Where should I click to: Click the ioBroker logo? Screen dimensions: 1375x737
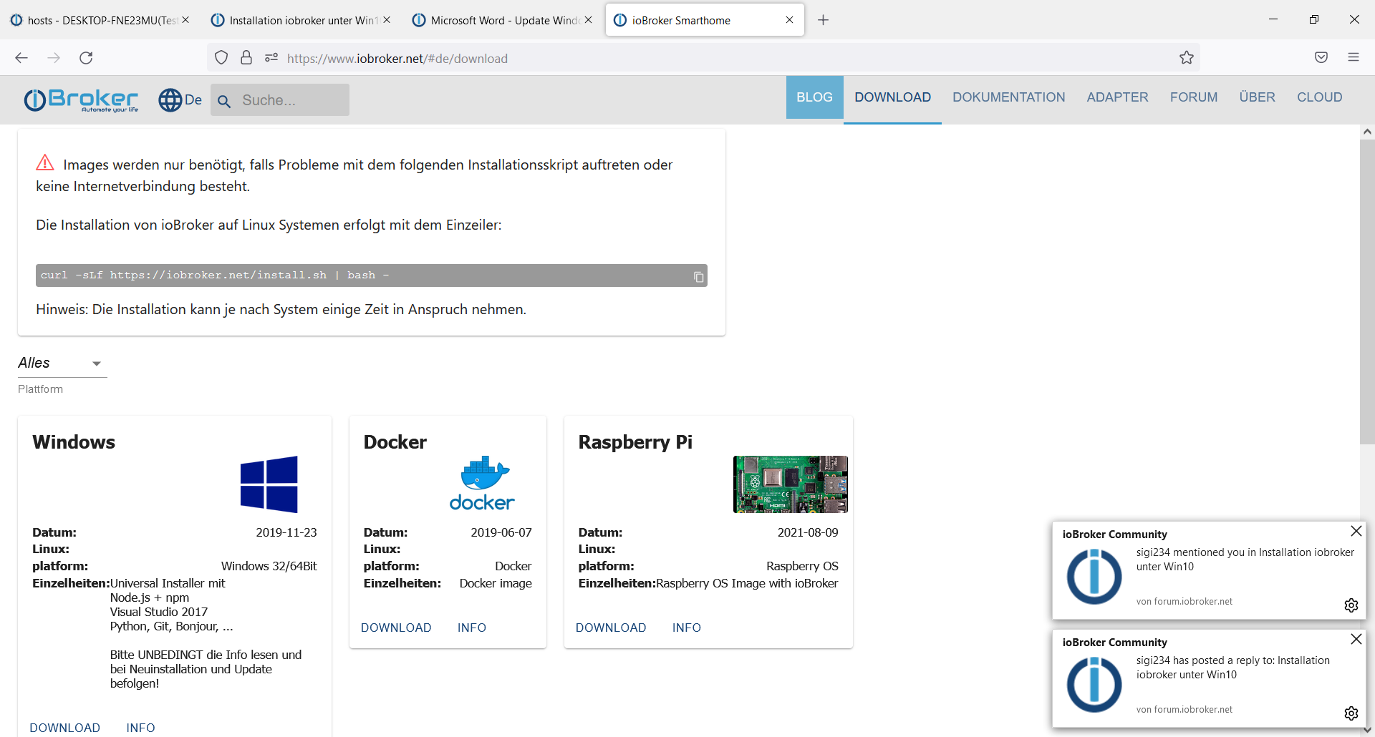tap(81, 100)
